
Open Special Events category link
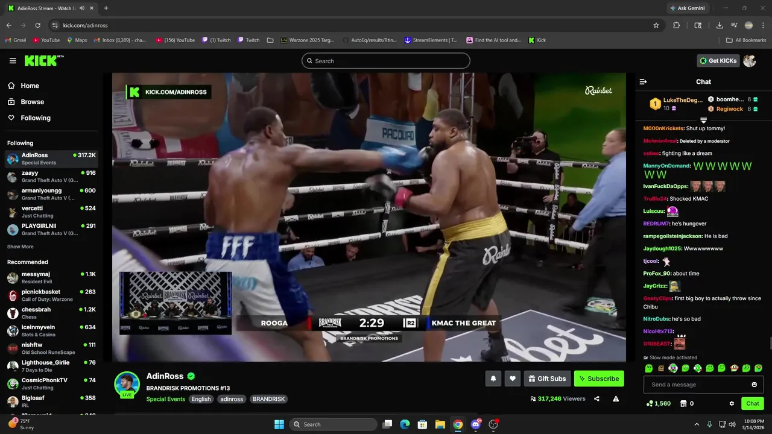(166, 399)
